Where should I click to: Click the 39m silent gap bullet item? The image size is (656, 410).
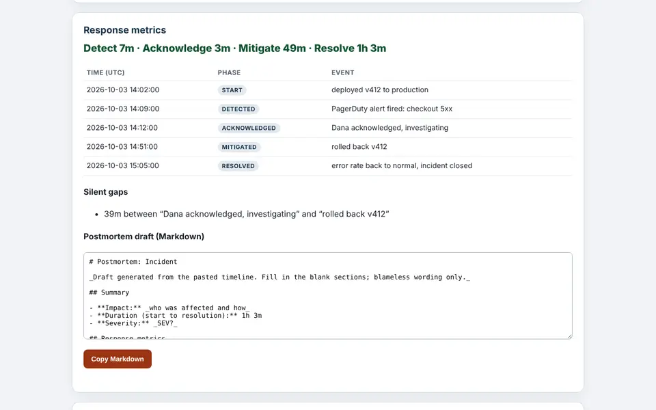point(247,214)
